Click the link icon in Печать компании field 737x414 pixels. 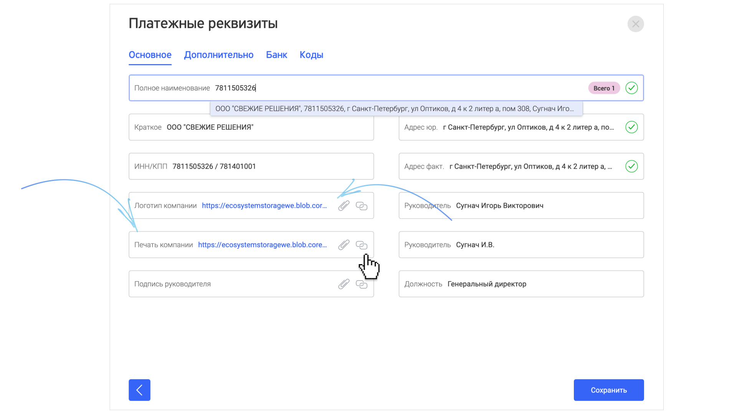point(362,245)
